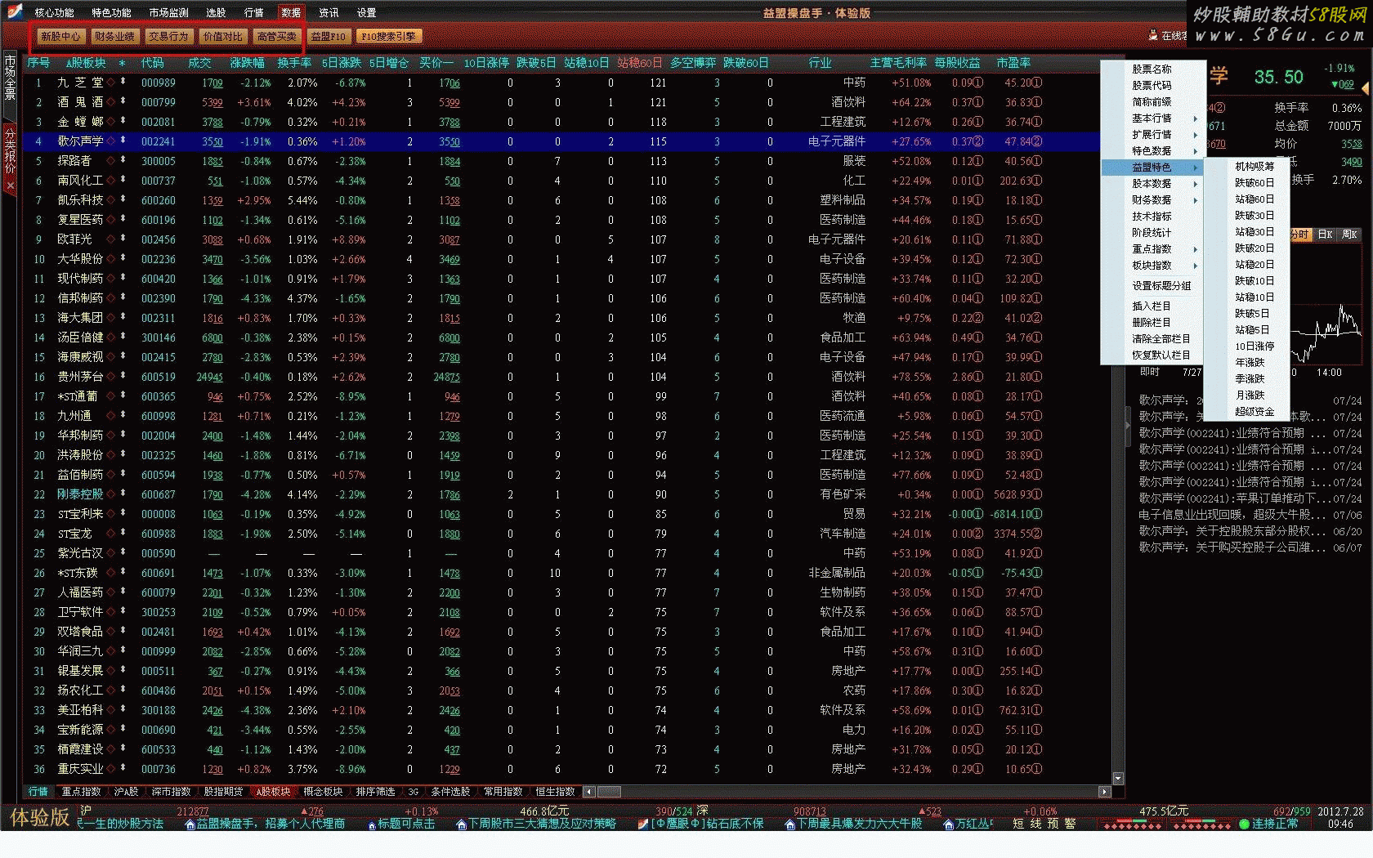Choose 超级资金 in the submenu
This screenshot has height=858, width=1373.
(x=1247, y=412)
